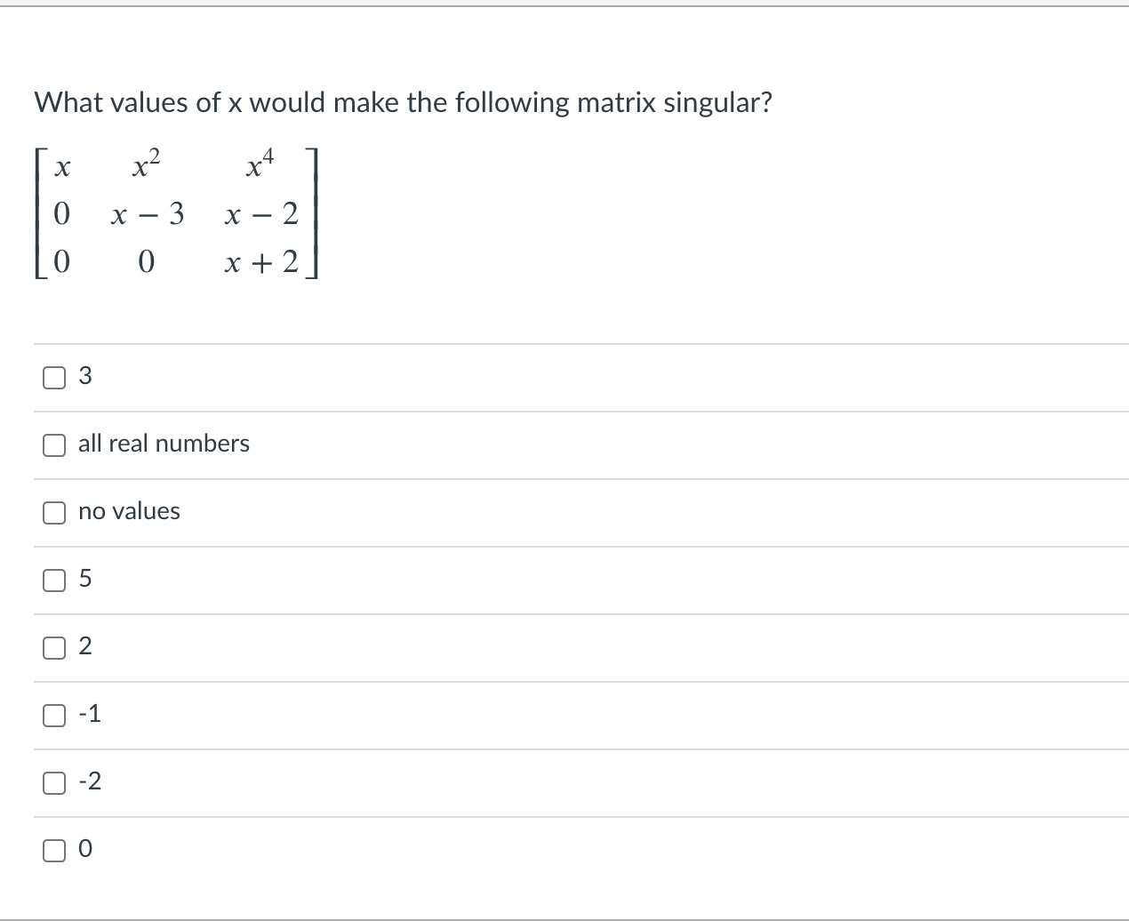This screenshot has height=921, width=1129.
Task: Select the label text "0"
Action: point(84,850)
